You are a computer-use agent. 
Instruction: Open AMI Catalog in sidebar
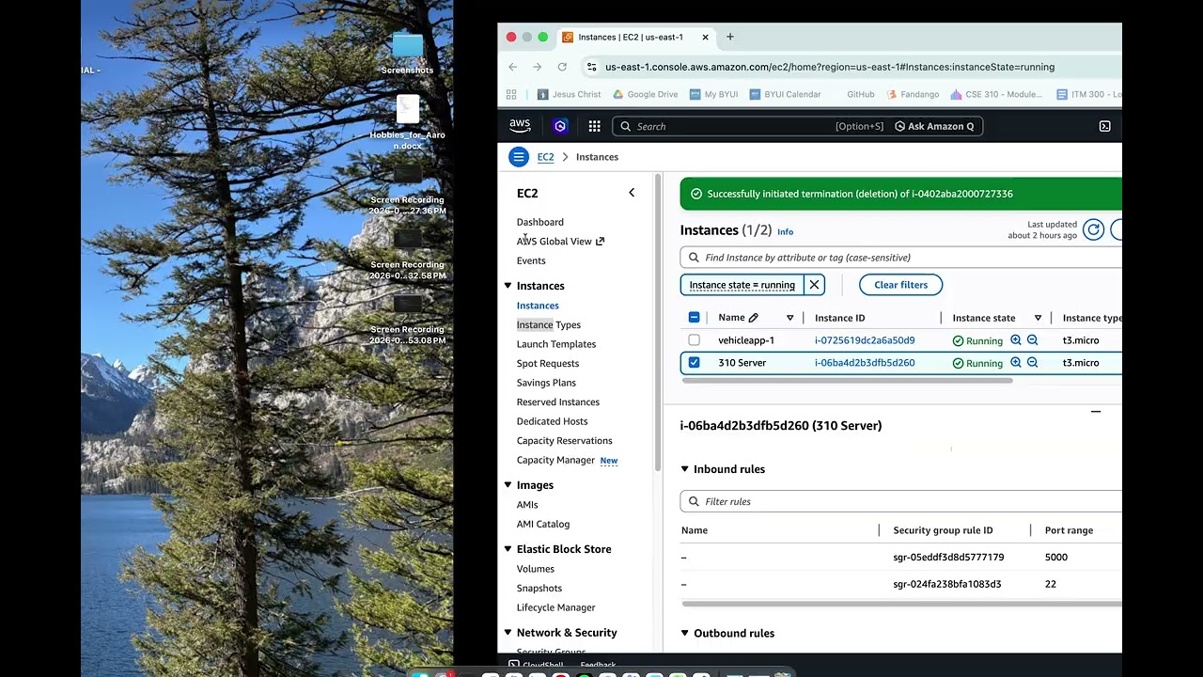click(542, 525)
